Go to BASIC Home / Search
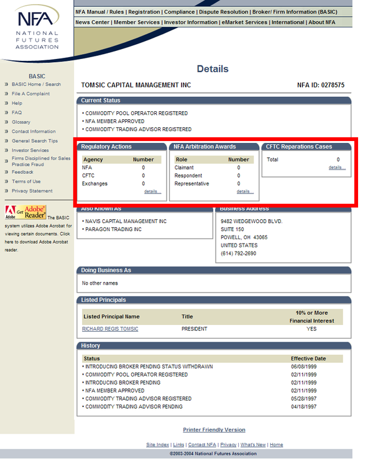 pos(36,85)
